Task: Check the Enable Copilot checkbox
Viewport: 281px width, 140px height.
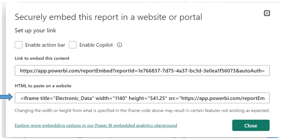Action: tap(73, 45)
